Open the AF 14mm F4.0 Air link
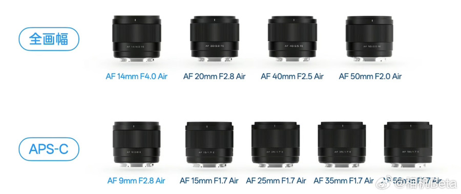 point(136,77)
